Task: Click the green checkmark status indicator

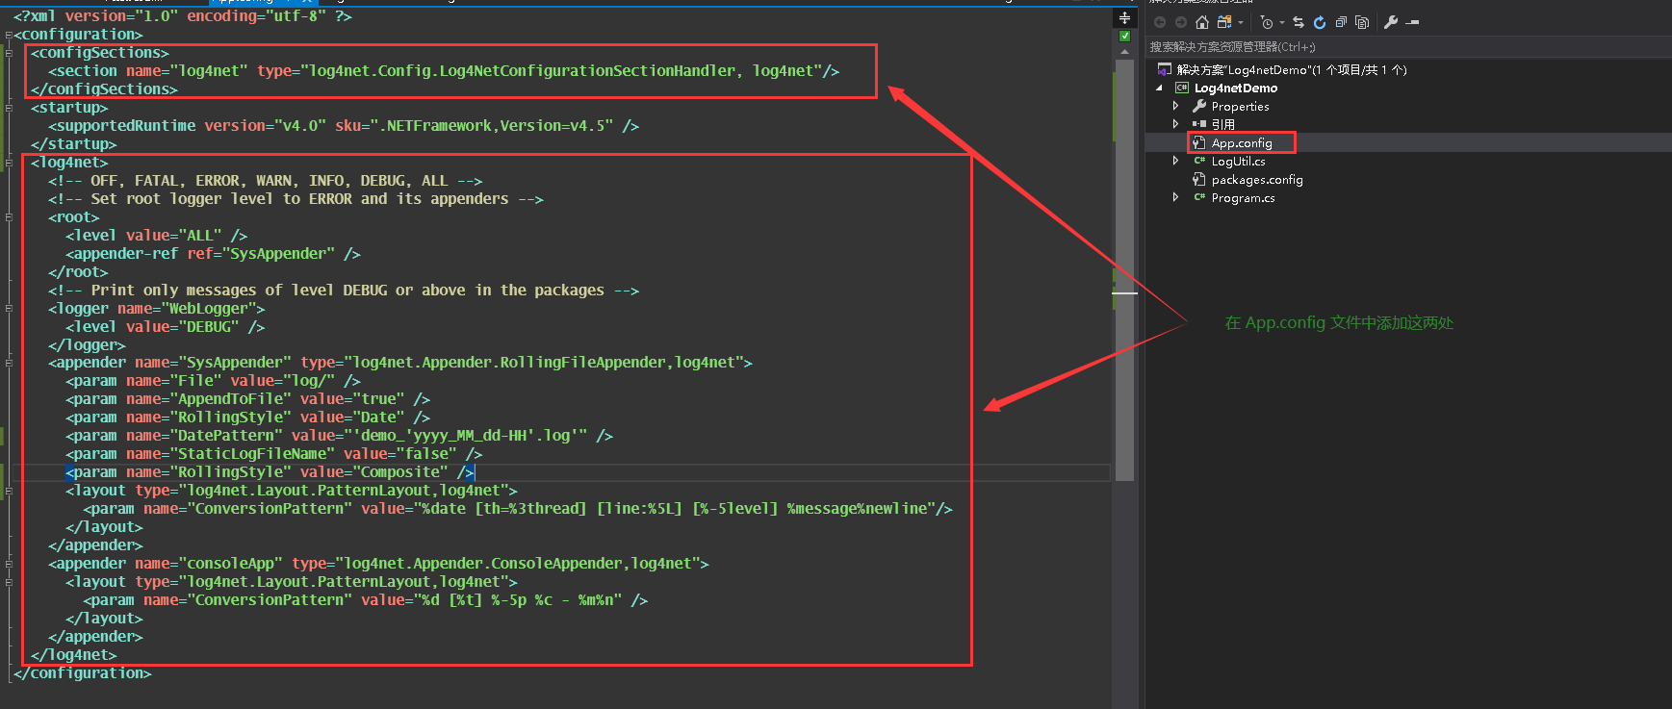Action: point(1124,37)
